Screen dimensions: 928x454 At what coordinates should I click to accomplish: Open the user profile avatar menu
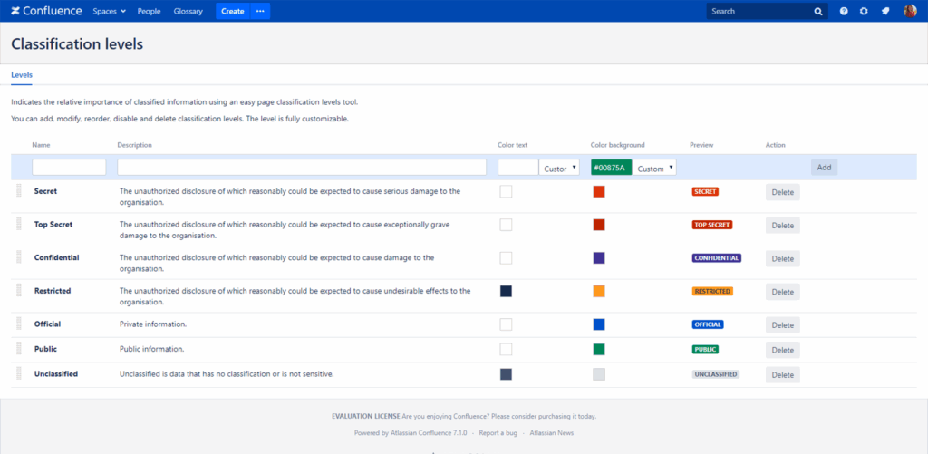point(910,11)
